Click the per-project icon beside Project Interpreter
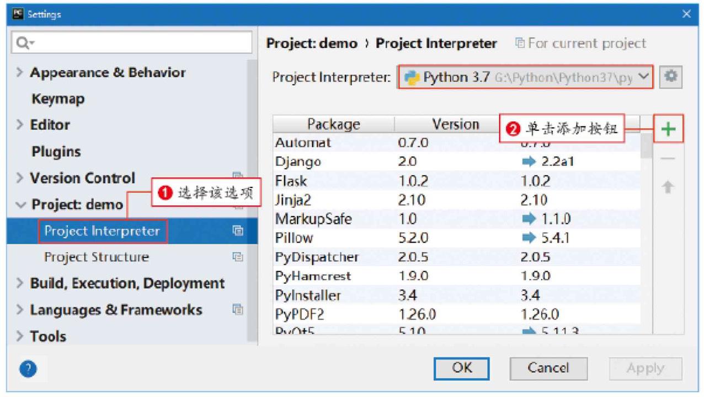 point(238,231)
